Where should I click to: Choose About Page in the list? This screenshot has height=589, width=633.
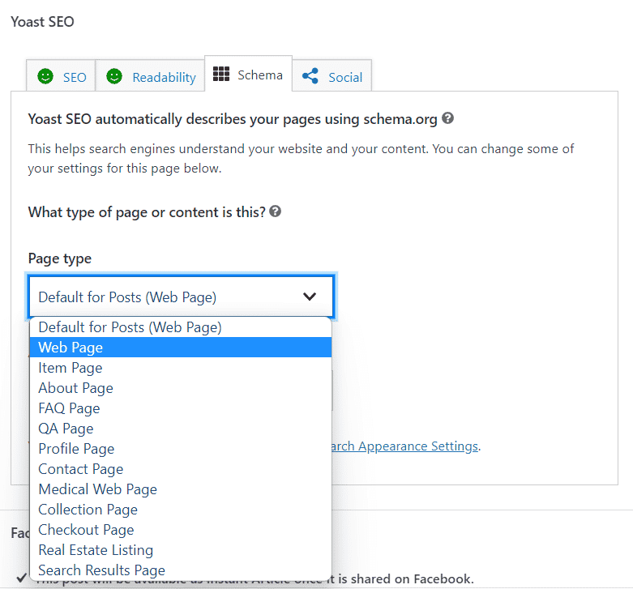tap(75, 388)
